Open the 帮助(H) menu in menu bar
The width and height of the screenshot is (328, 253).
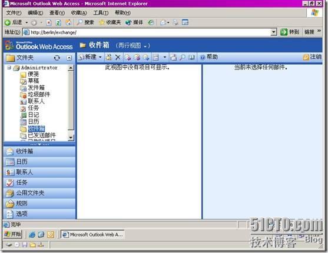[x=122, y=13]
